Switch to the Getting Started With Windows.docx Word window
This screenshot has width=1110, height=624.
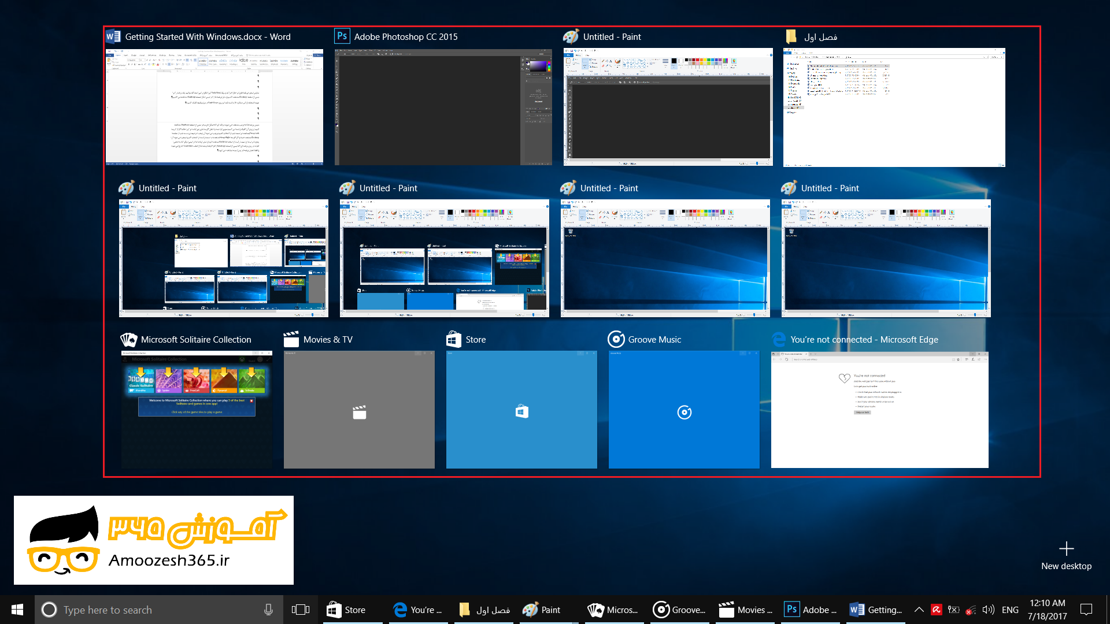coord(214,107)
